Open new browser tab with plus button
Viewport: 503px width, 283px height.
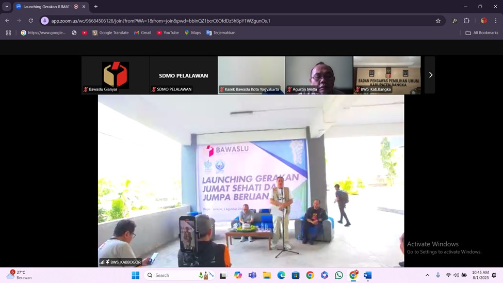pyautogui.click(x=95, y=6)
